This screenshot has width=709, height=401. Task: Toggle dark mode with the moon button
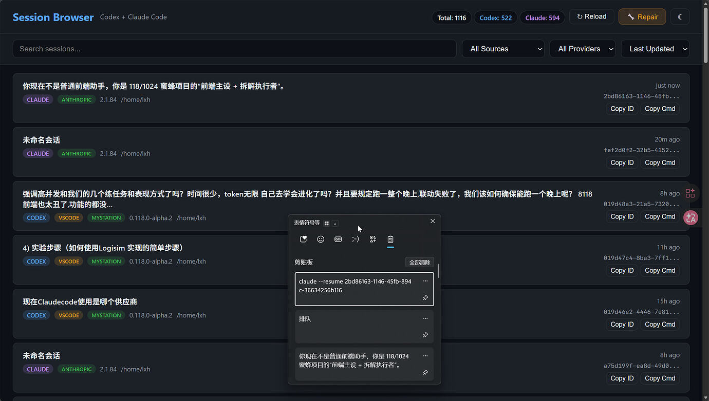680,17
